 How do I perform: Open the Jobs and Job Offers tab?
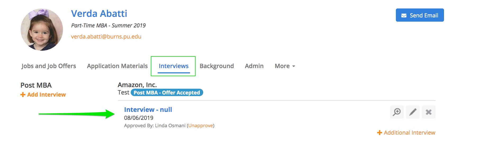[x=49, y=66]
